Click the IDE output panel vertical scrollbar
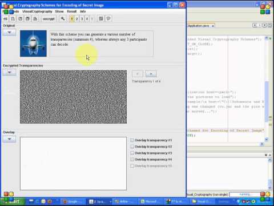The width and height of the screenshot is (274, 206). tap(270, 174)
